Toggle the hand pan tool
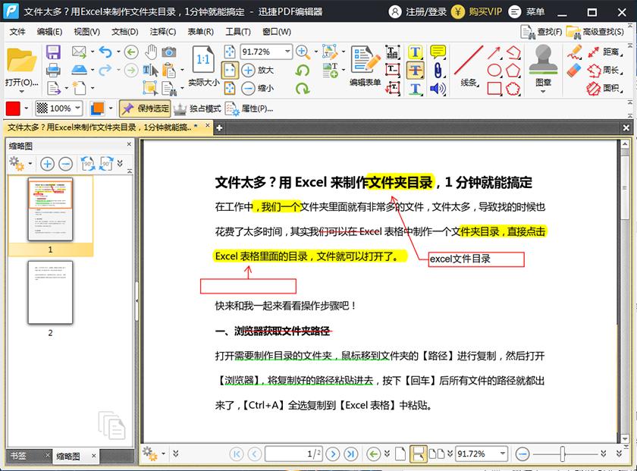 point(149,53)
